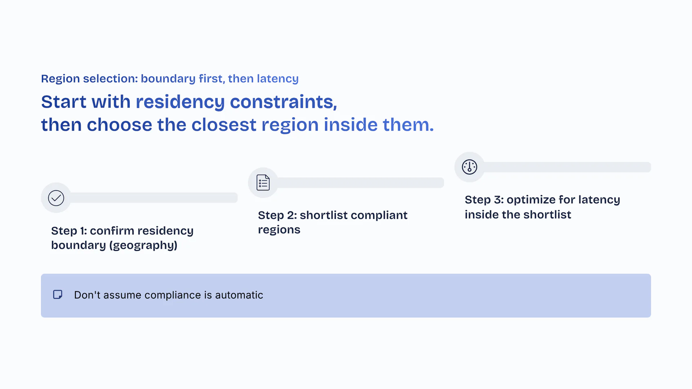Click the checkmark icon for Step 1
692x389 pixels.
(x=56, y=198)
